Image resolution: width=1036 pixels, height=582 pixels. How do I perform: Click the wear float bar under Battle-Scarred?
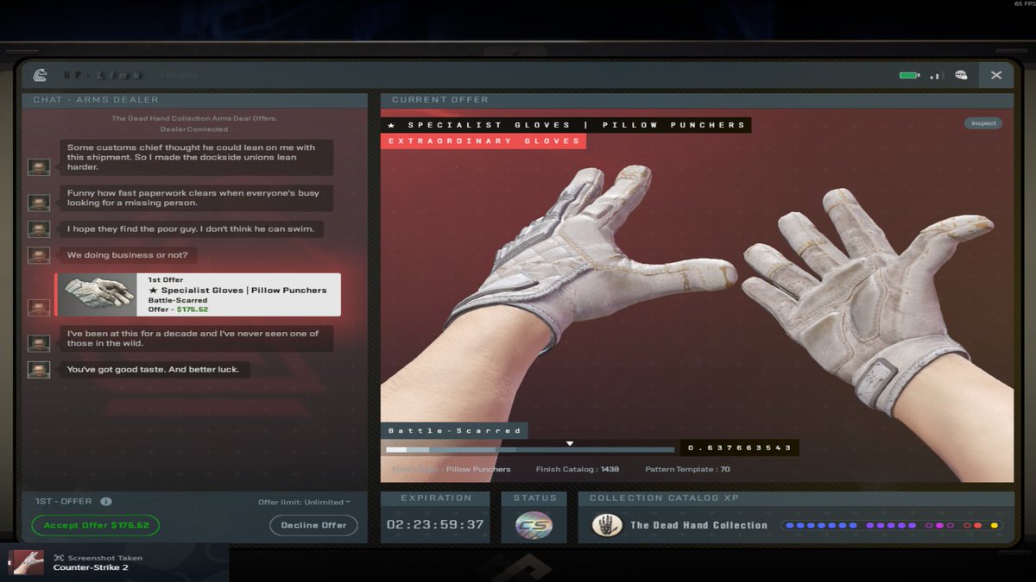tap(529, 449)
